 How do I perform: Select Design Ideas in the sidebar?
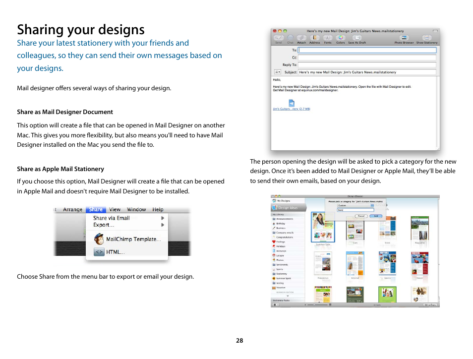[289, 208]
